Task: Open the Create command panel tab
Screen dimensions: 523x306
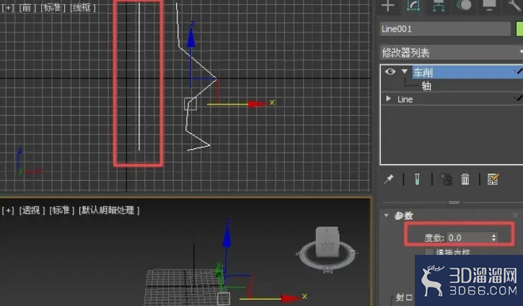Action: coord(388,6)
